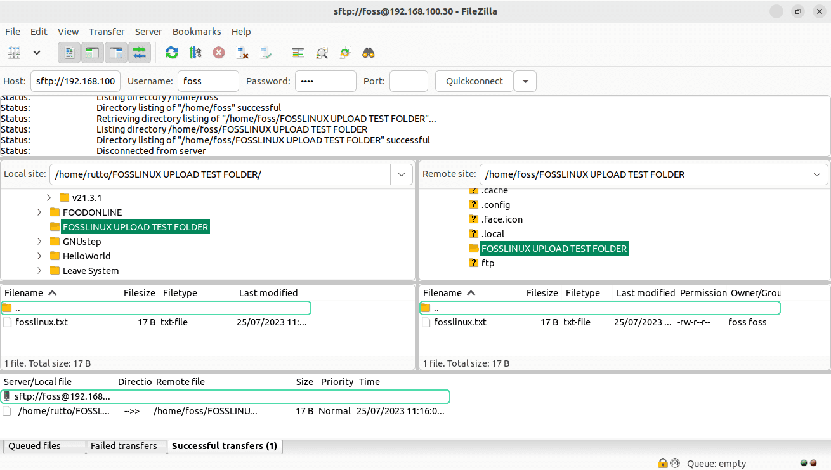The width and height of the screenshot is (831, 470).
Task: Select the .local remote folder
Action: [493, 234]
